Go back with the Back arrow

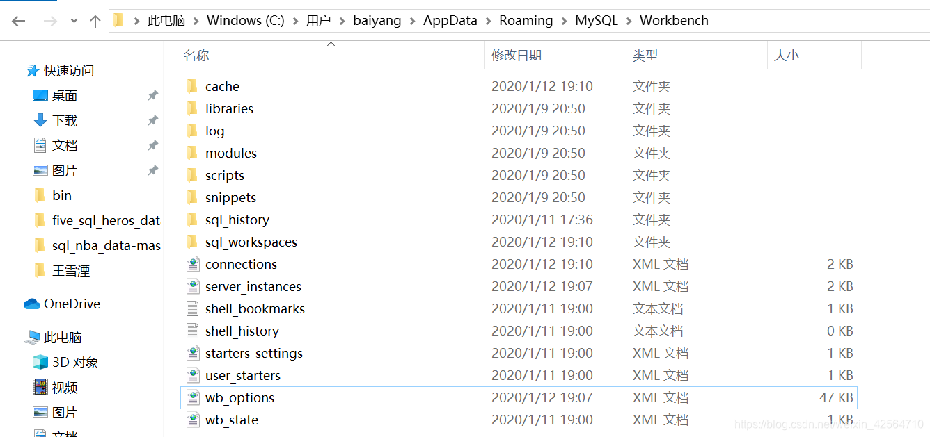(18, 21)
